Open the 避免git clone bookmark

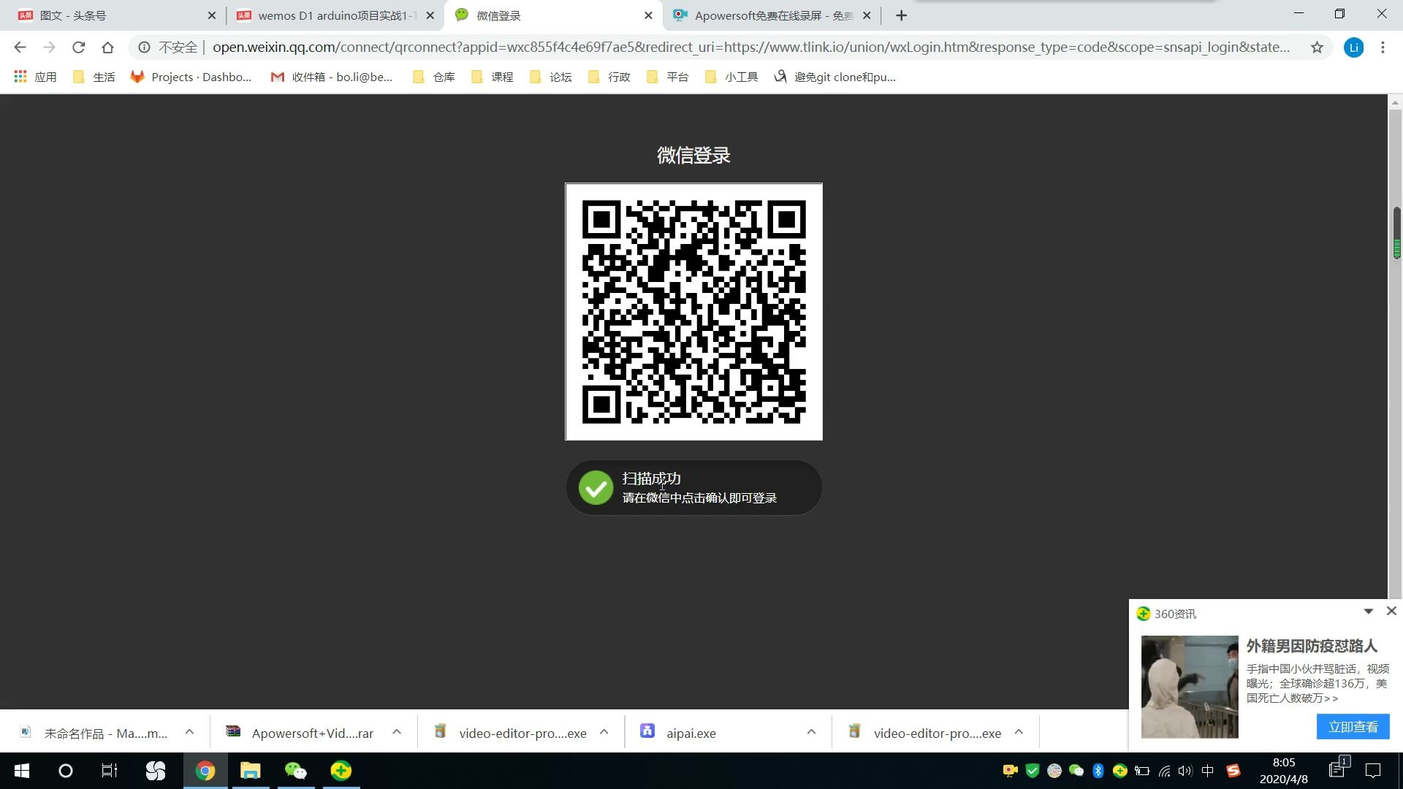tap(834, 77)
